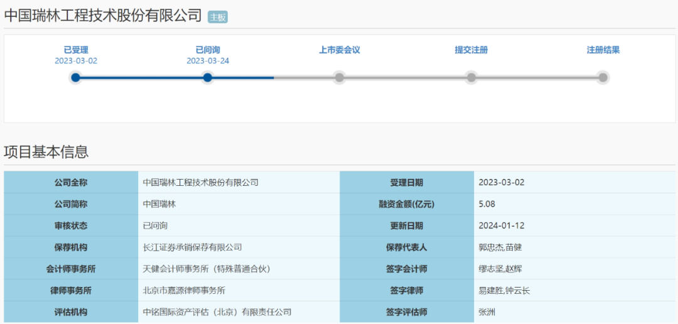This screenshot has width=678, height=324.
Task: Click the 受理日期 header cell
Action: tap(406, 183)
